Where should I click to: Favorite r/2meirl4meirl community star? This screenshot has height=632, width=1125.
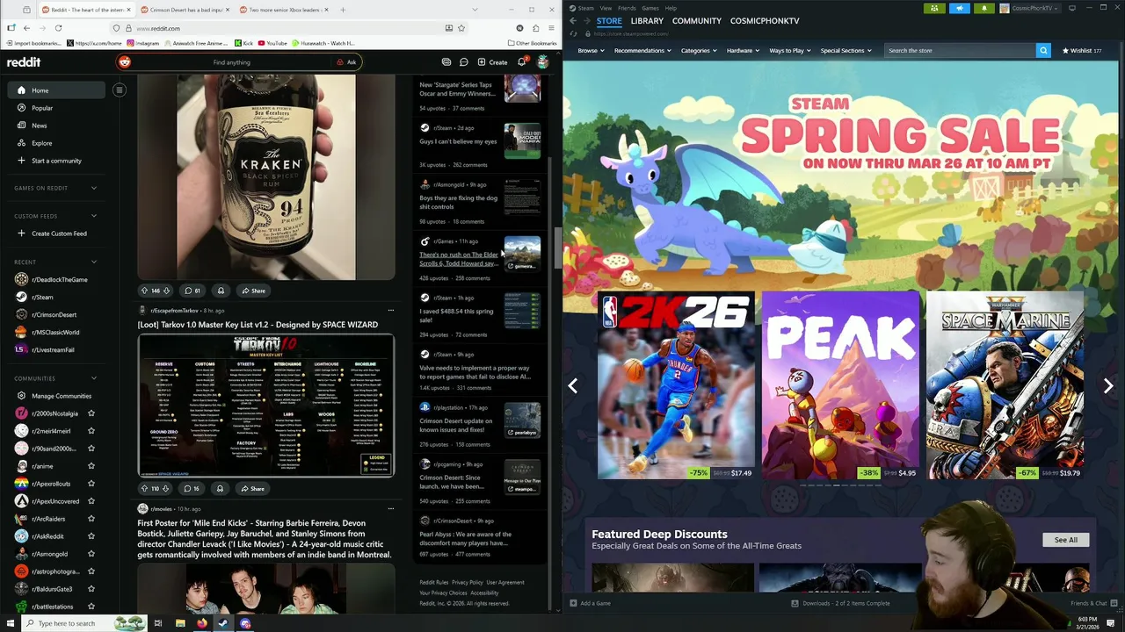click(91, 431)
